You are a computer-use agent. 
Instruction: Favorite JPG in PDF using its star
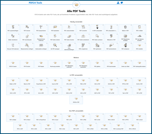pos(75,78)
